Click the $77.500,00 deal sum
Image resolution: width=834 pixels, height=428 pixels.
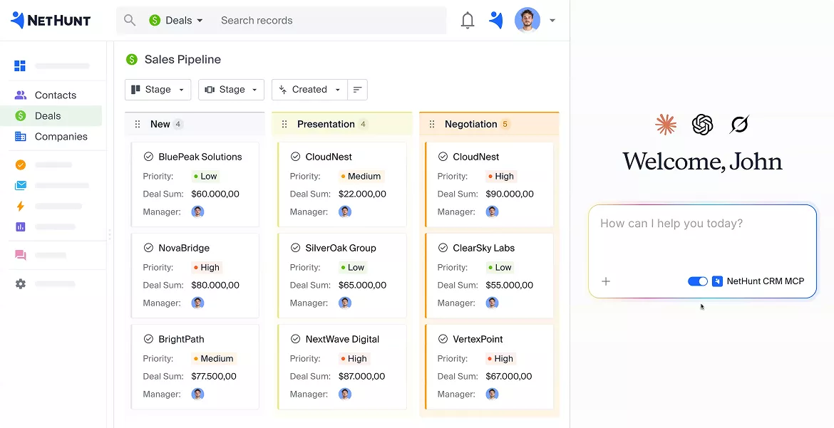[215, 377]
